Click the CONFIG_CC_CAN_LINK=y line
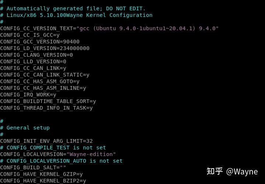265x184 pixels. [x=33, y=68]
